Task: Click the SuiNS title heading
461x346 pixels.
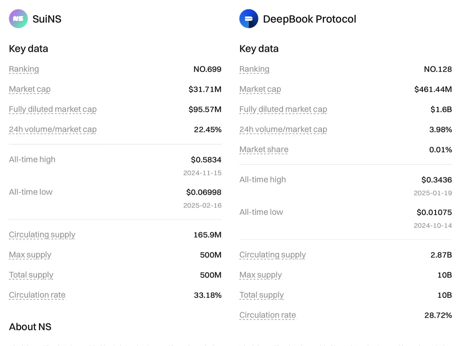Action: [x=47, y=19]
